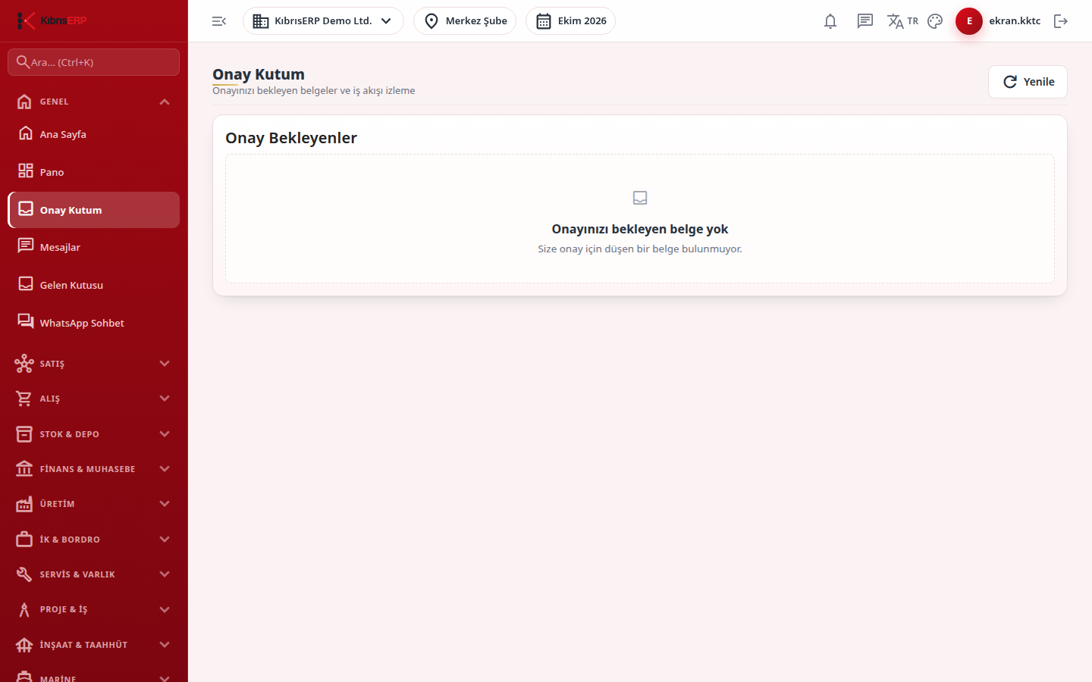The height and width of the screenshot is (682, 1092).
Task: Click the 'Onayınızı bekleyen belge yok' message
Action: [640, 229]
